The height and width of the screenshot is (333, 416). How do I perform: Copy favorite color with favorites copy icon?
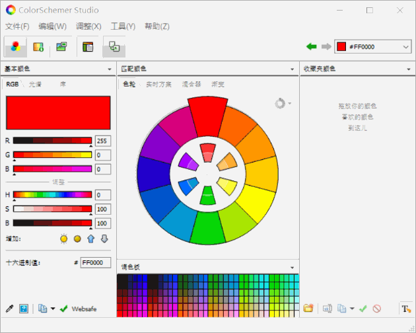click(x=342, y=309)
